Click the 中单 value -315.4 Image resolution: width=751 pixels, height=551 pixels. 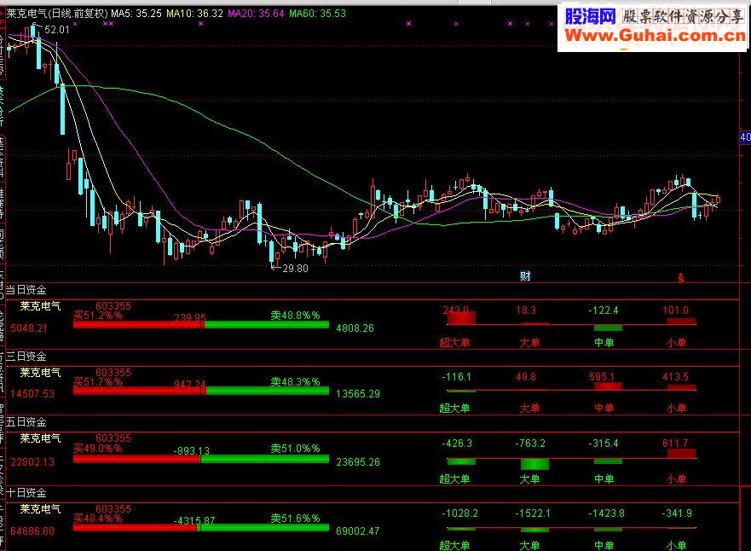tap(604, 444)
